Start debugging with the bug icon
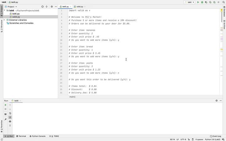This screenshot has height=141, width=226. click(202, 2)
